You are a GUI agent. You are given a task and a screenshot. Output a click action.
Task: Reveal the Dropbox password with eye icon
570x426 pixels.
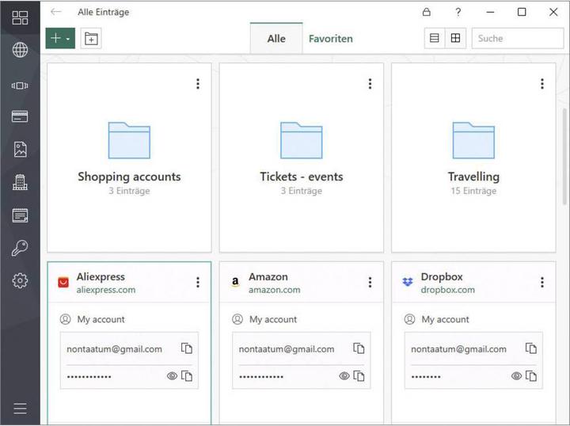coord(516,376)
